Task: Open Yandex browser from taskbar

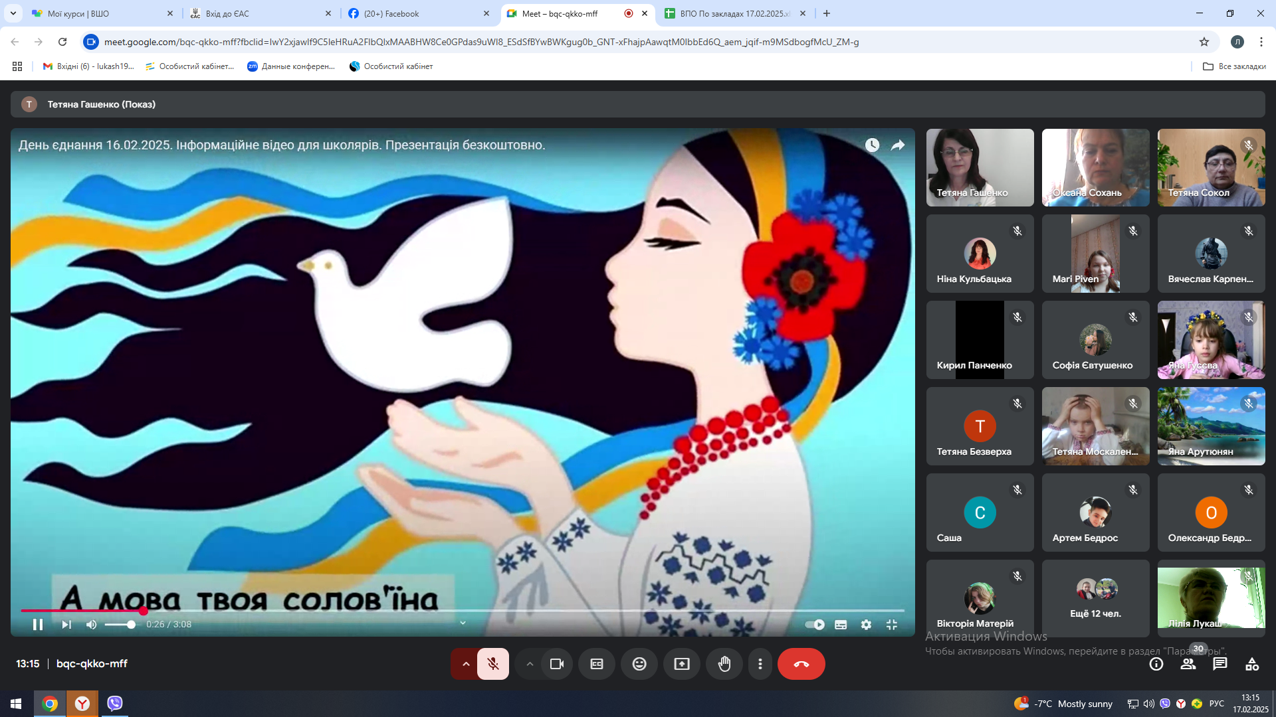Action: 82,704
